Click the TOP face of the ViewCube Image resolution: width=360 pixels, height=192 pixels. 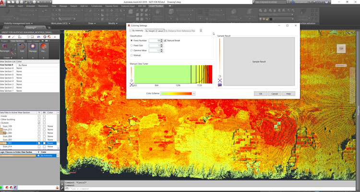(341, 48)
